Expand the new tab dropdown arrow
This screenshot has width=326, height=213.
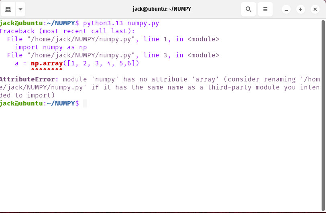20,9
